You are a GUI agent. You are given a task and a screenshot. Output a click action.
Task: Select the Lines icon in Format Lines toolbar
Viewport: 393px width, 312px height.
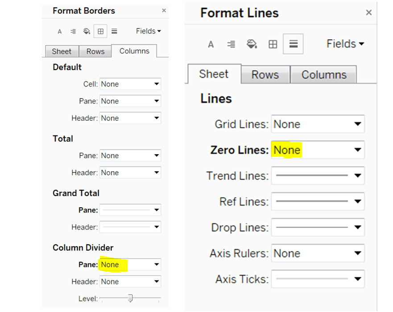click(293, 44)
